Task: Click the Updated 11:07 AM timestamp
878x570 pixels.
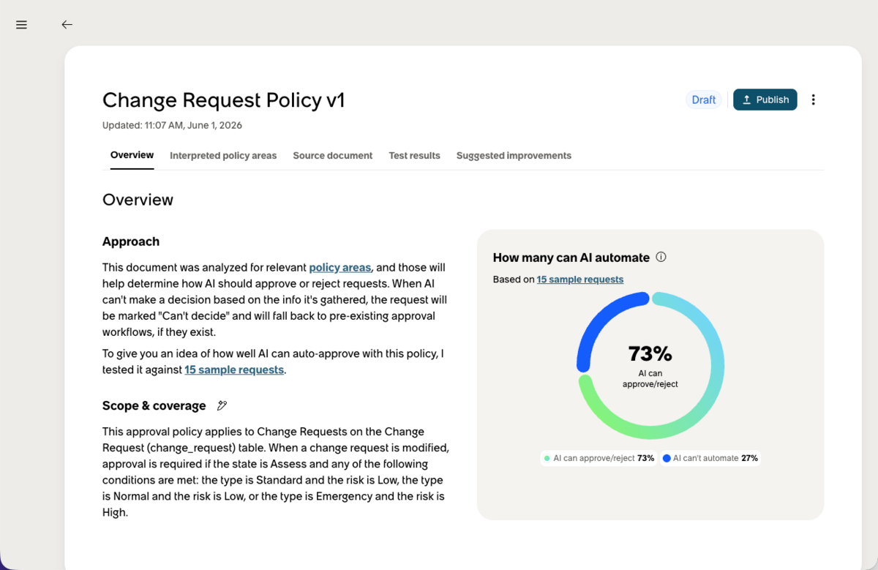Action: (172, 125)
